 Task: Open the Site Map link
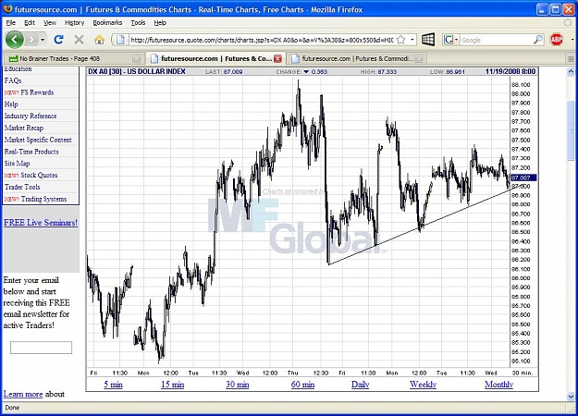pos(17,164)
